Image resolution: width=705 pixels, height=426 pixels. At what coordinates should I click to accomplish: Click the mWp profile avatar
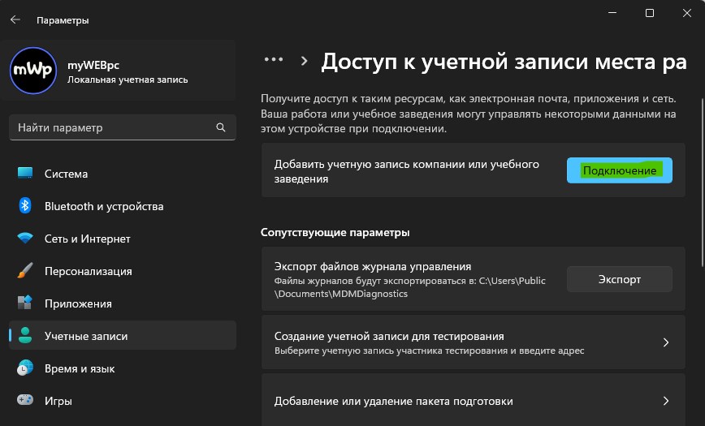tap(33, 71)
